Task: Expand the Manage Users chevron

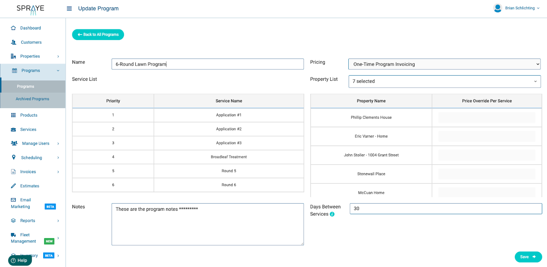Action: point(58,144)
